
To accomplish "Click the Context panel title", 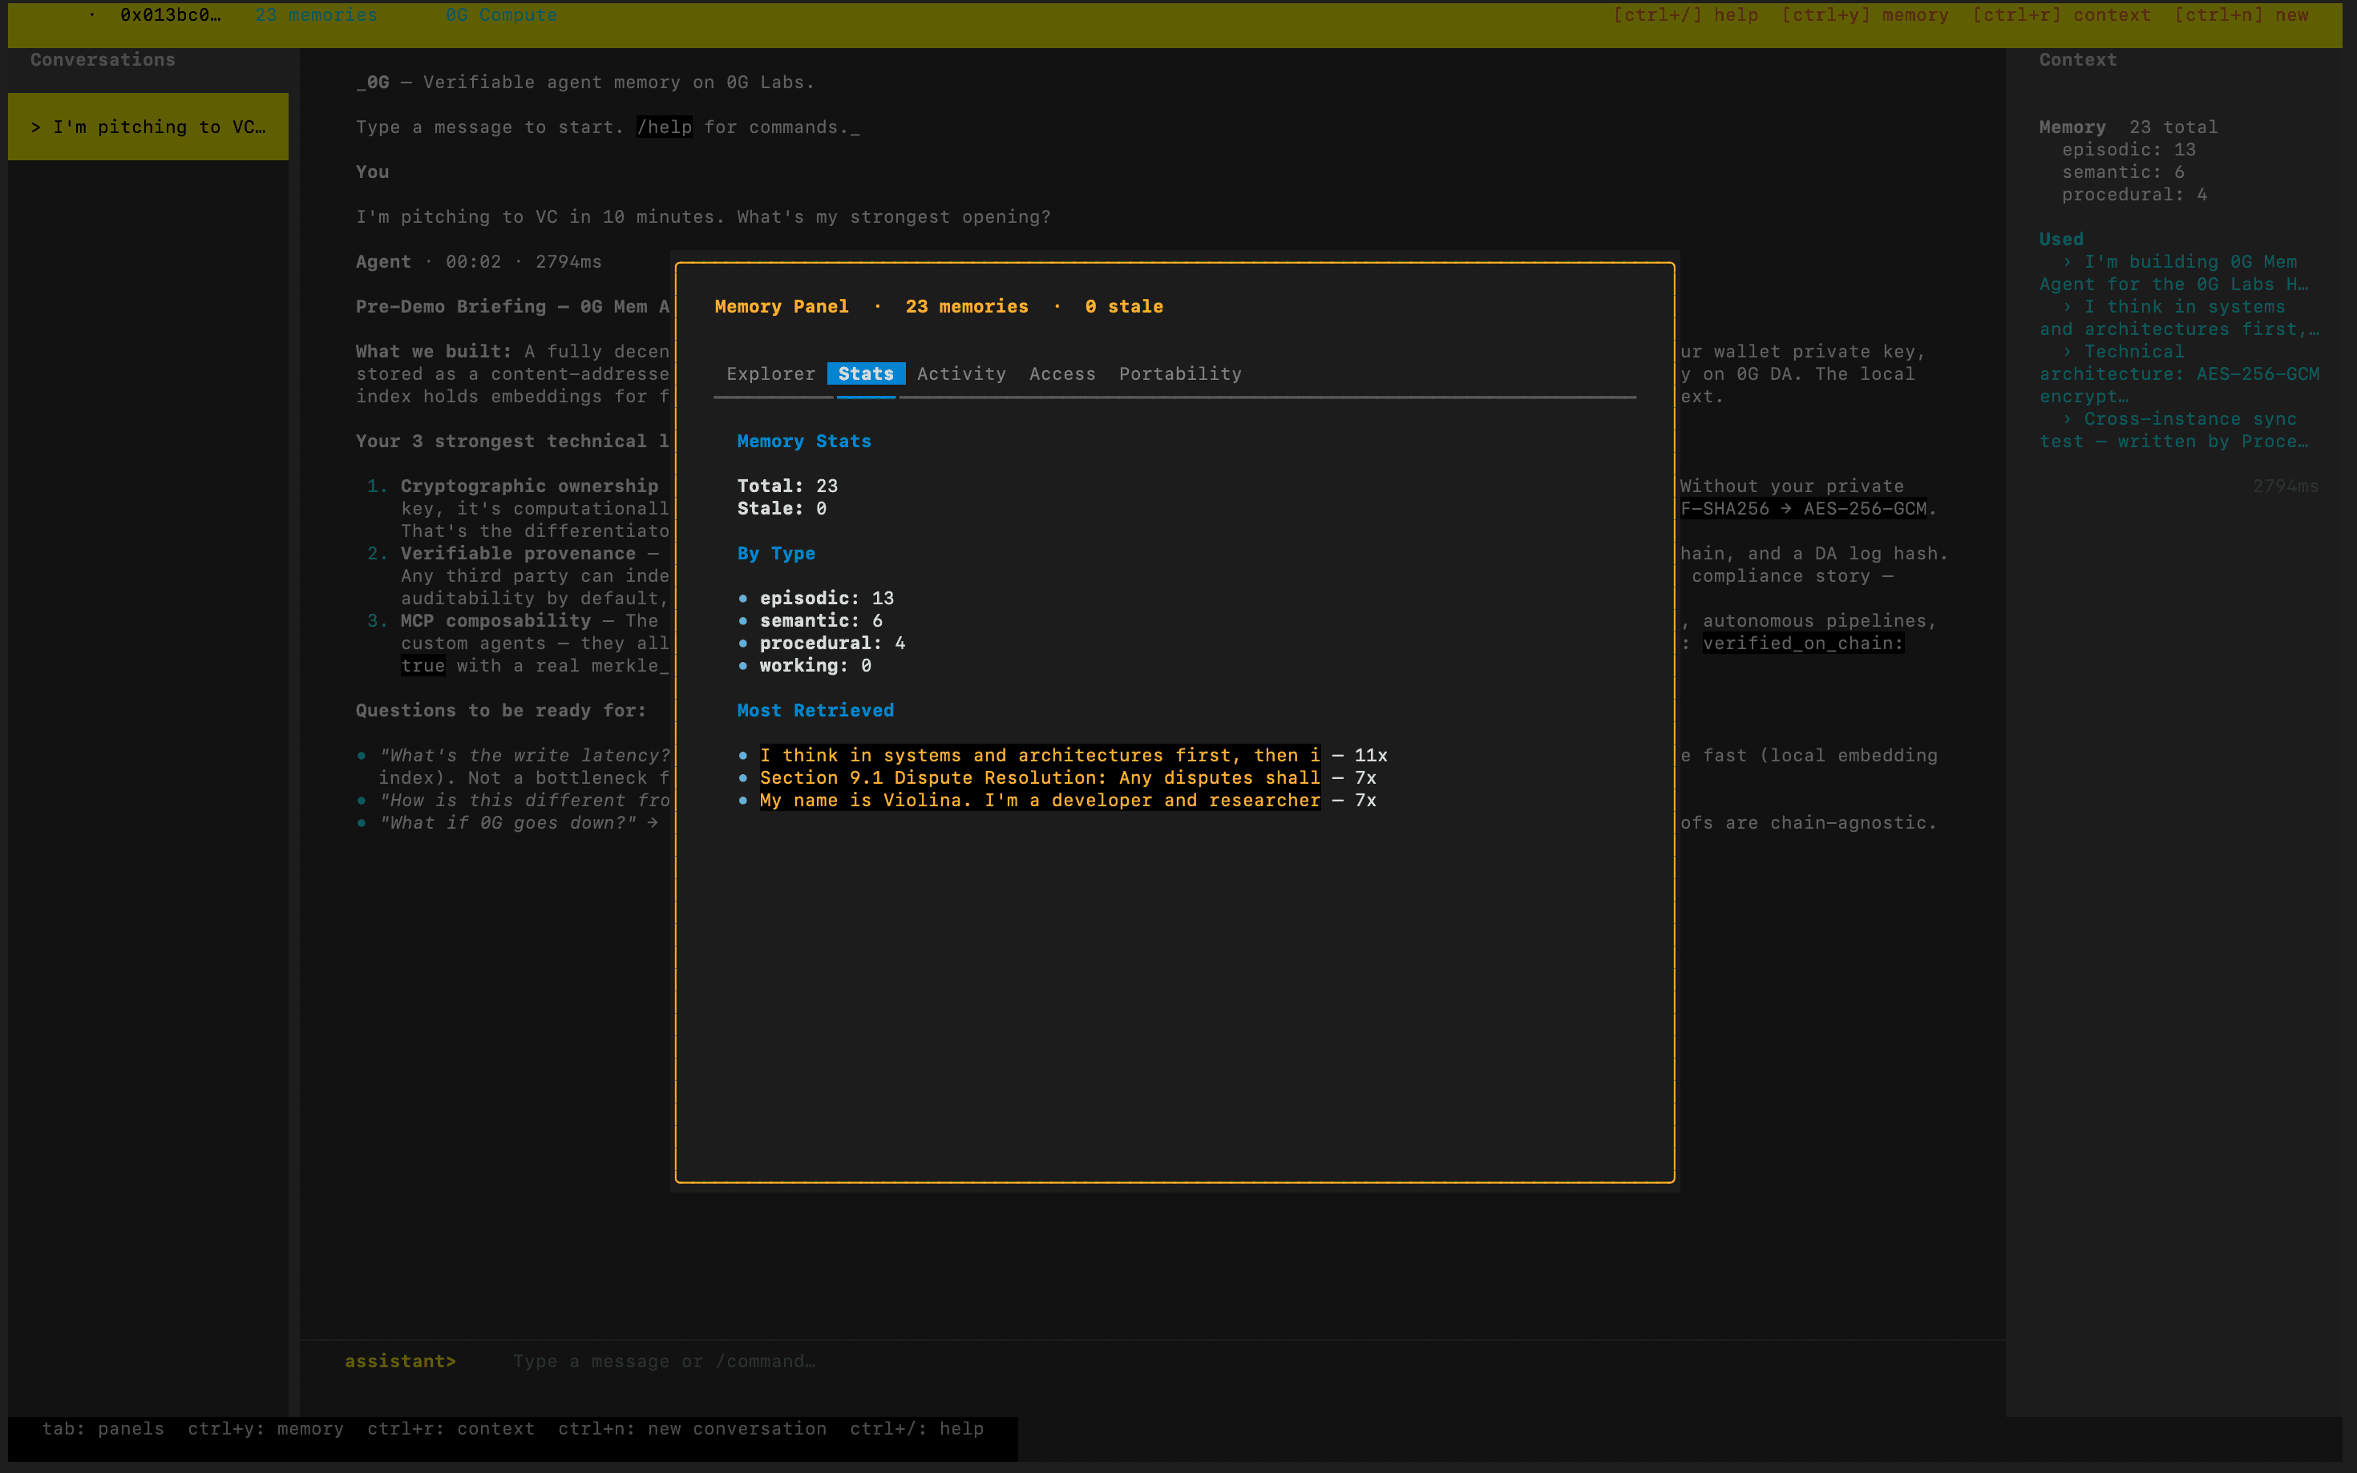I will (2077, 59).
